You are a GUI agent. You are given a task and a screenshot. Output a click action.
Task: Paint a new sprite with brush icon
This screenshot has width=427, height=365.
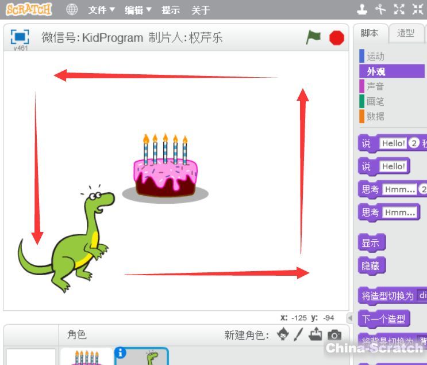point(298,334)
